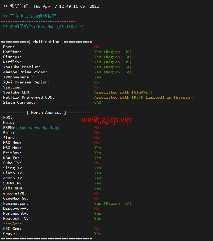Image resolution: width=213 pixels, height=241 pixels.
Task: Click the '[Sponsored by Jam]' text
Action: (x=38, y=128)
